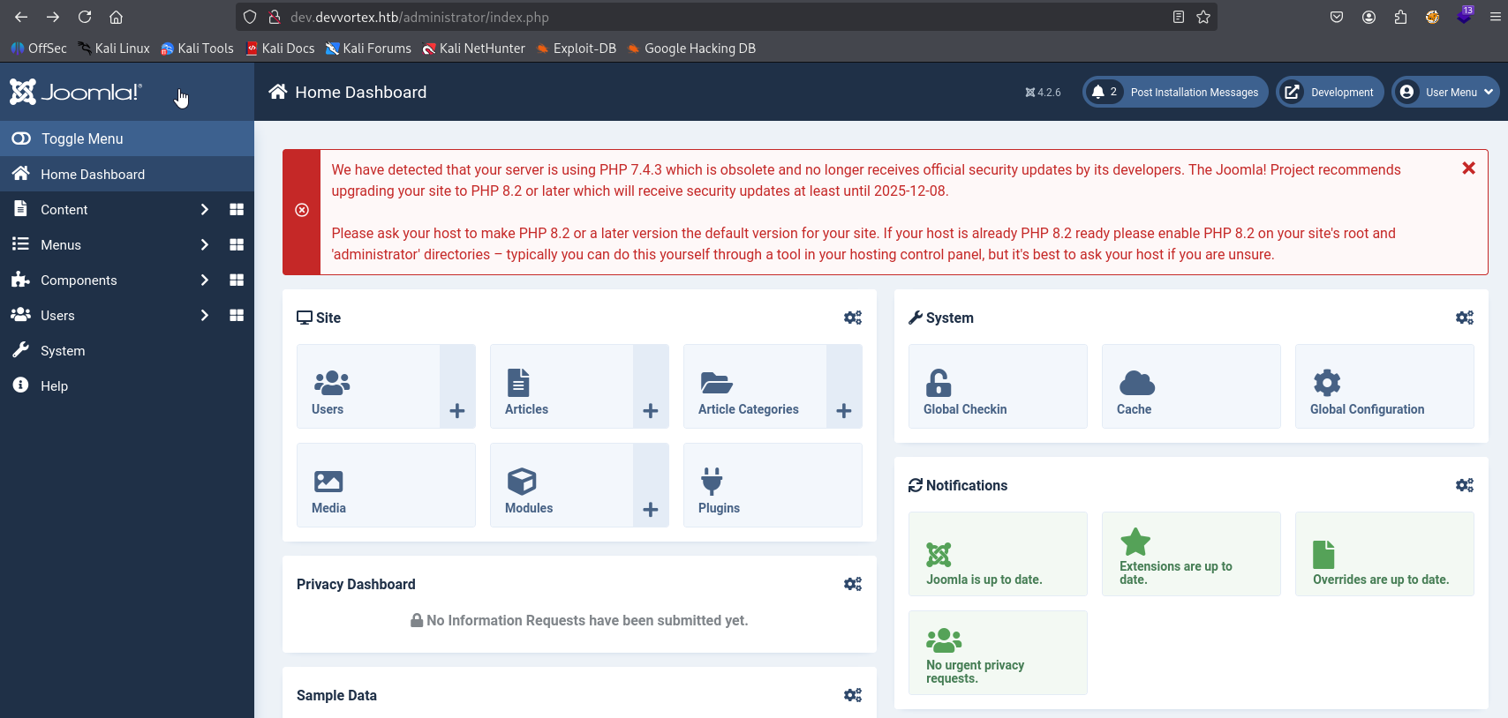Open the browser extensions puzzle icon

point(1400,17)
